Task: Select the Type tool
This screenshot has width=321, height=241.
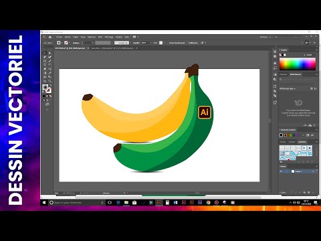Action: pos(45,65)
